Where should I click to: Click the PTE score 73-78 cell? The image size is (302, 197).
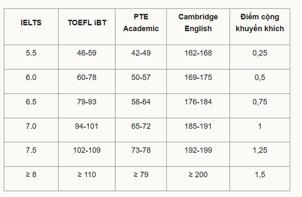(141, 150)
